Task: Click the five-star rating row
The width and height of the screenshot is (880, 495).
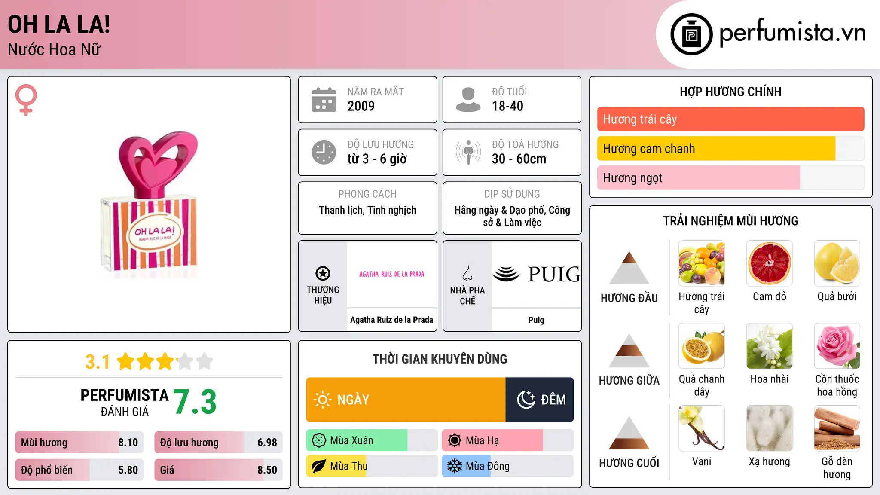Action: pos(165,361)
